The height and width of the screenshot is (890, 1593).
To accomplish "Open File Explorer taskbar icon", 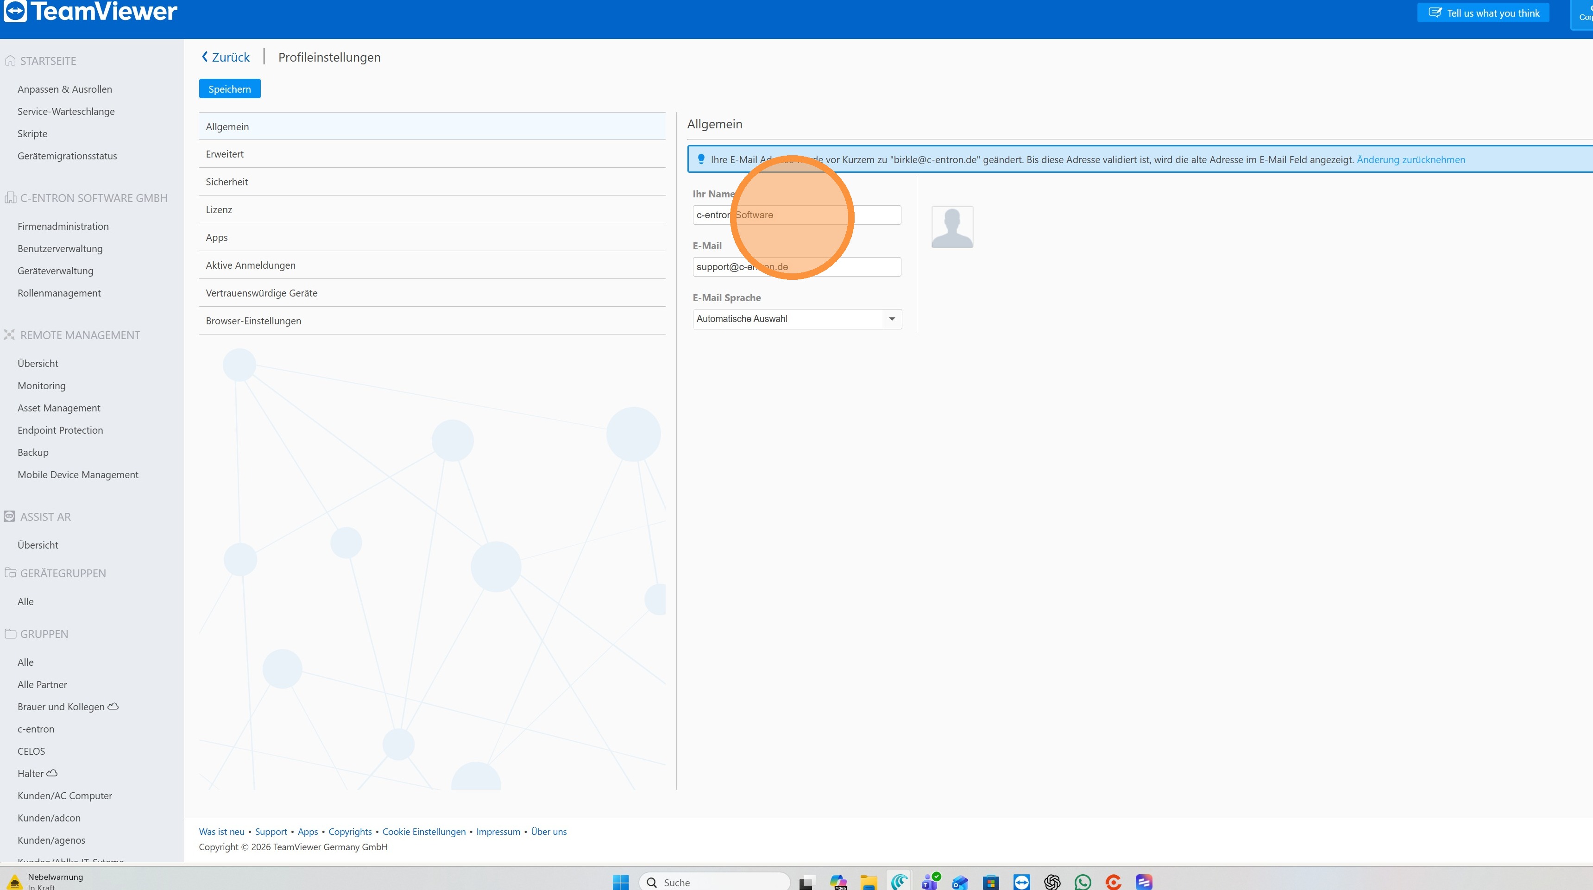I will (868, 882).
